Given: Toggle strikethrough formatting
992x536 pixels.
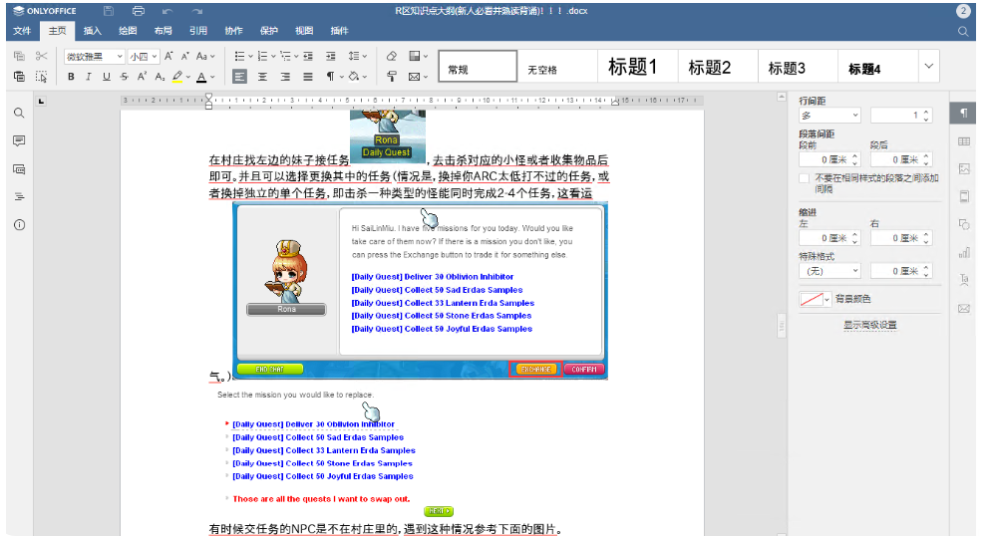Looking at the screenshot, I should click(x=124, y=77).
